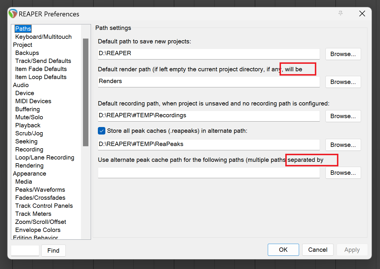Open Envelope Colors settings
This screenshot has height=269, width=380.
38,230
